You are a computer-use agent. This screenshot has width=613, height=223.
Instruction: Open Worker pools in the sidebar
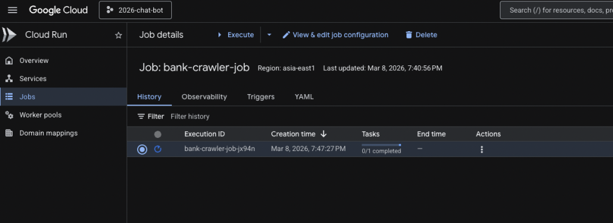tap(40, 115)
